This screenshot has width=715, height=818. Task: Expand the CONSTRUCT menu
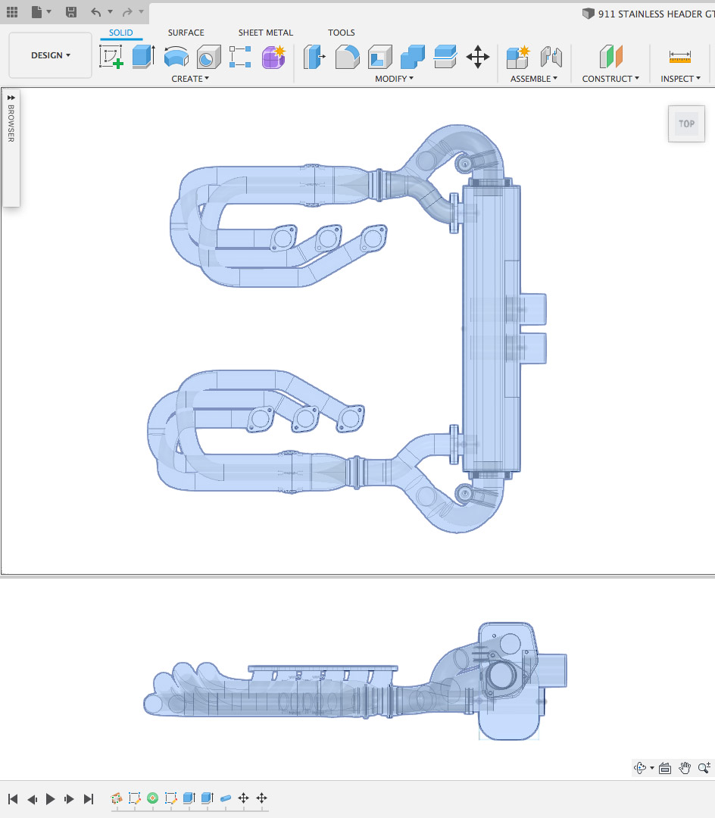coord(610,79)
